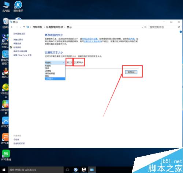Image resolution: width=183 pixels, height=173 pixels.
Task: Click the shield icon next to 校准颜色
Action: pos(11,47)
